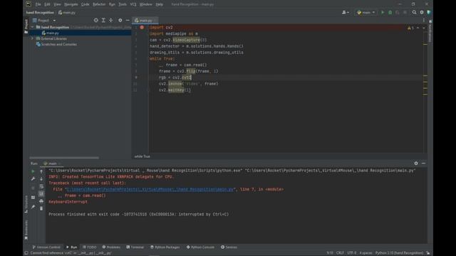Viewport: 456px width, 256px height.
Task: Open the Python Console tool window
Action: click(200, 247)
